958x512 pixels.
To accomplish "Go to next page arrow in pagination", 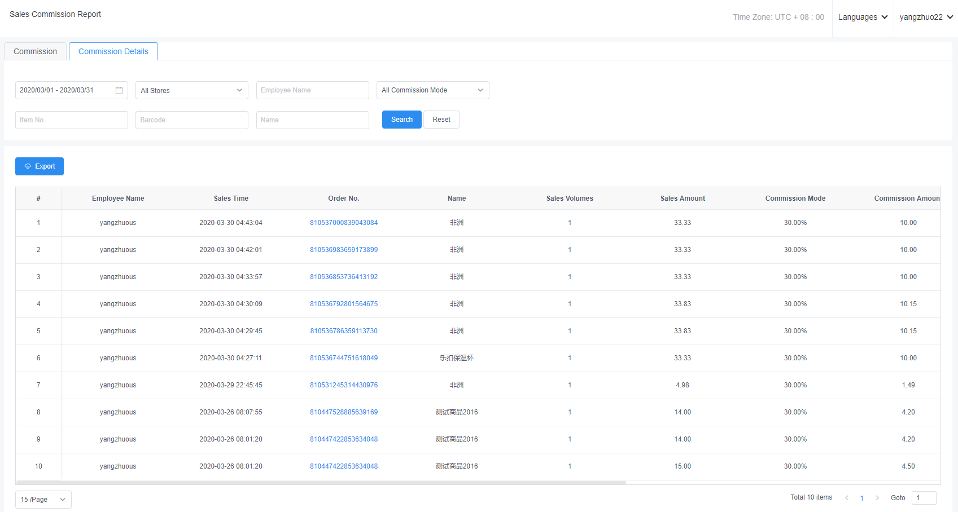I will 877,498.
